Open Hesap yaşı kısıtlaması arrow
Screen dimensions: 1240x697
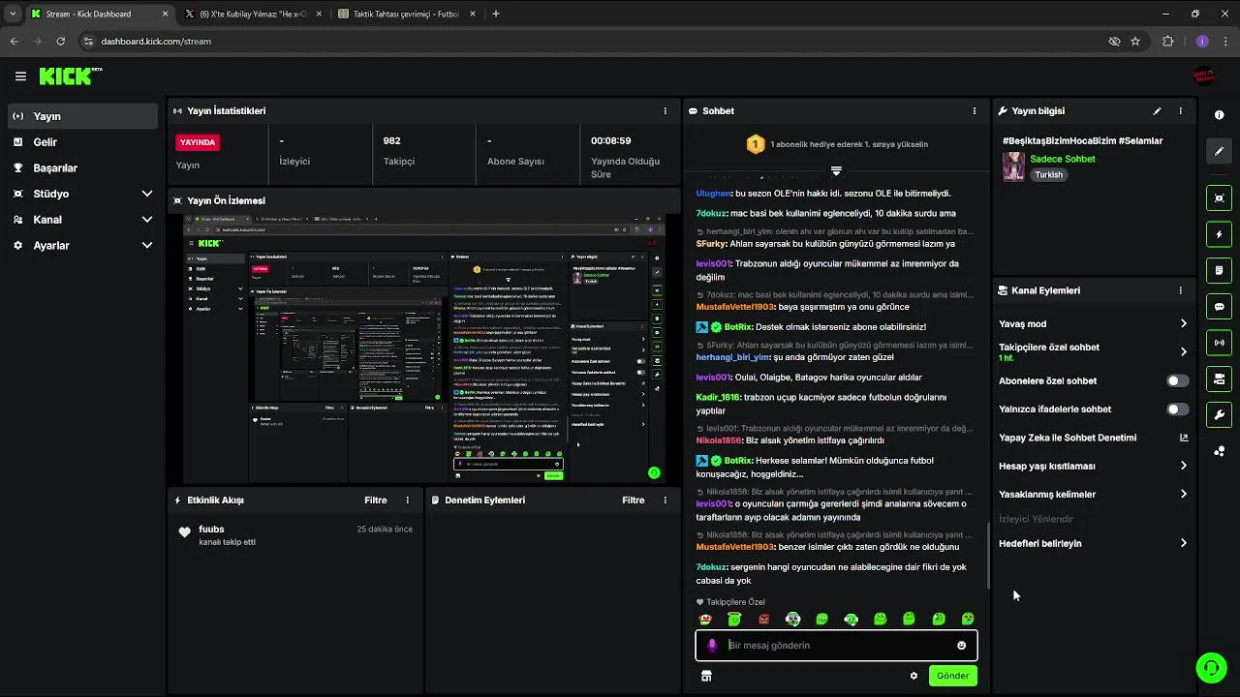1183,466
